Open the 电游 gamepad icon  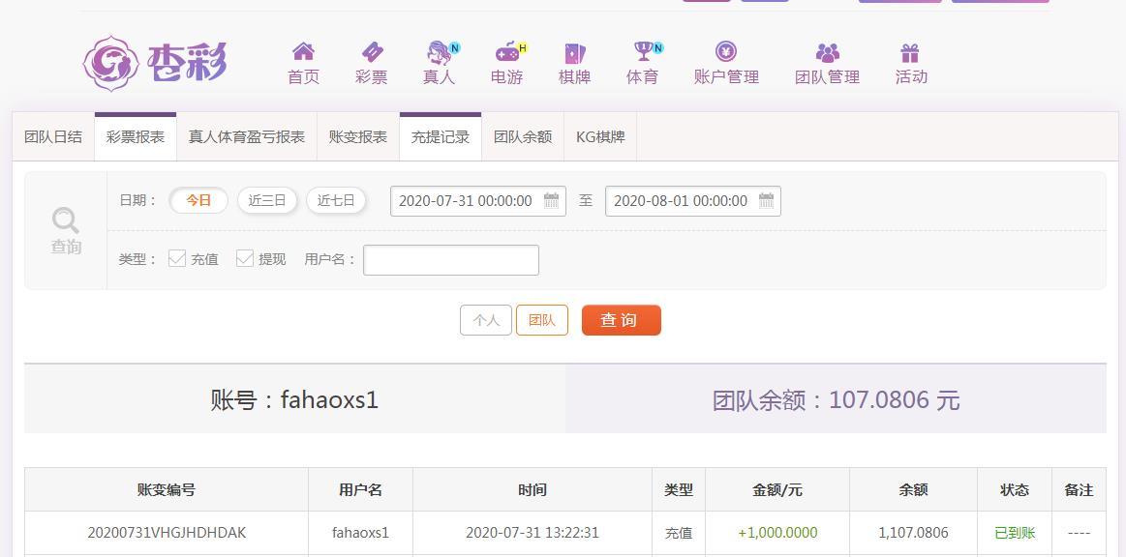(x=507, y=51)
